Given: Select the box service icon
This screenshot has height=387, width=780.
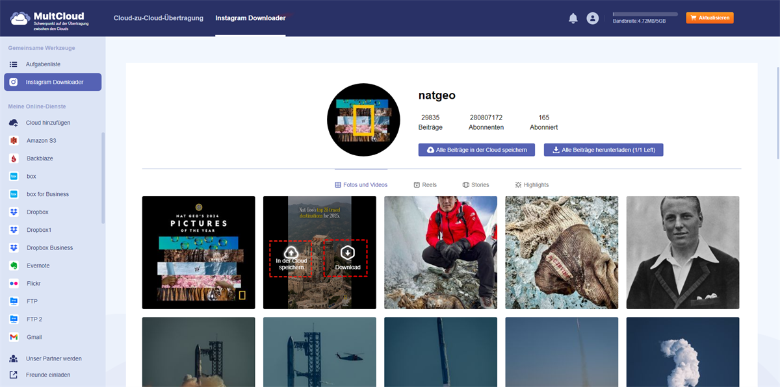Looking at the screenshot, I should tap(13, 176).
